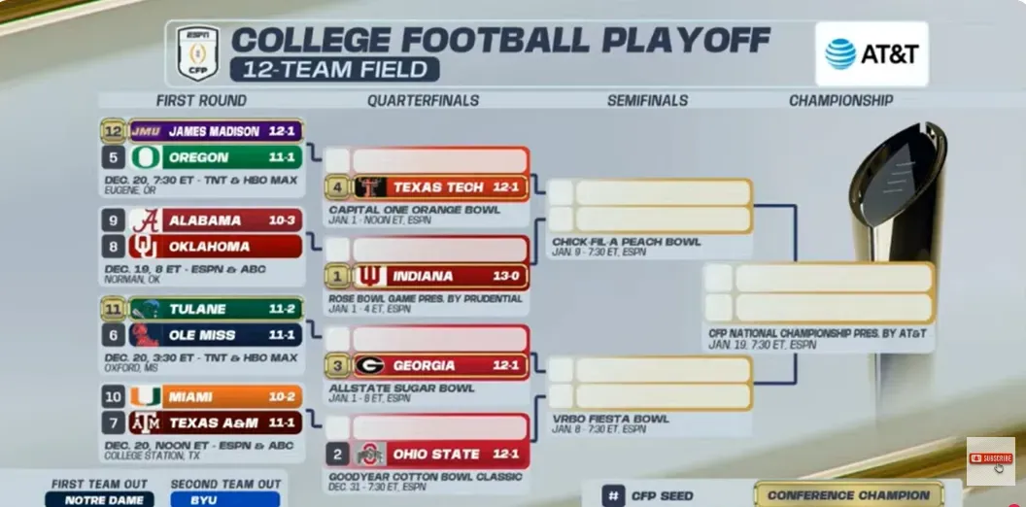Click the Quarterfinals column header
Screen dimensions: 1026x507
coord(423,101)
